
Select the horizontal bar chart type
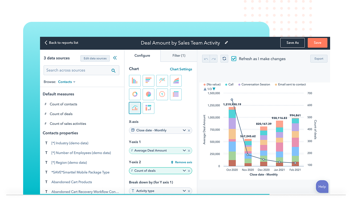(x=148, y=81)
